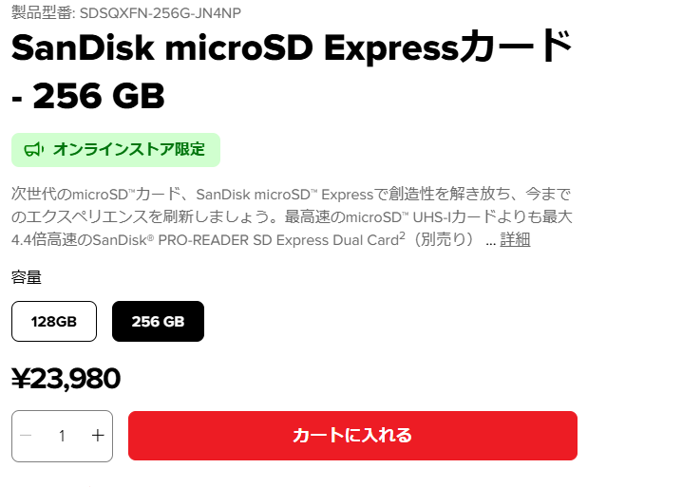Increase quantity with the plus icon
The image size is (682, 487).
coord(98,436)
